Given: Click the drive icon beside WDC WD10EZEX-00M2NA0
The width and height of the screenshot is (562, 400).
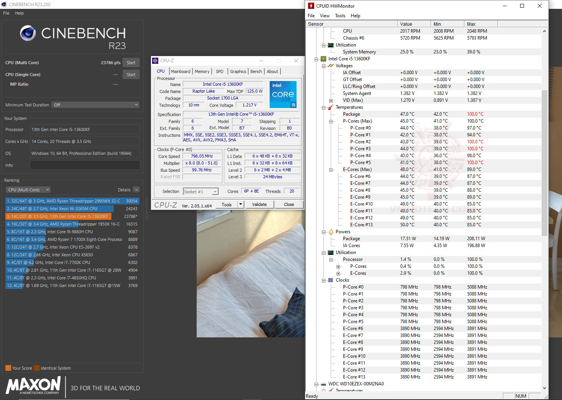Looking at the screenshot, I should click(323, 384).
